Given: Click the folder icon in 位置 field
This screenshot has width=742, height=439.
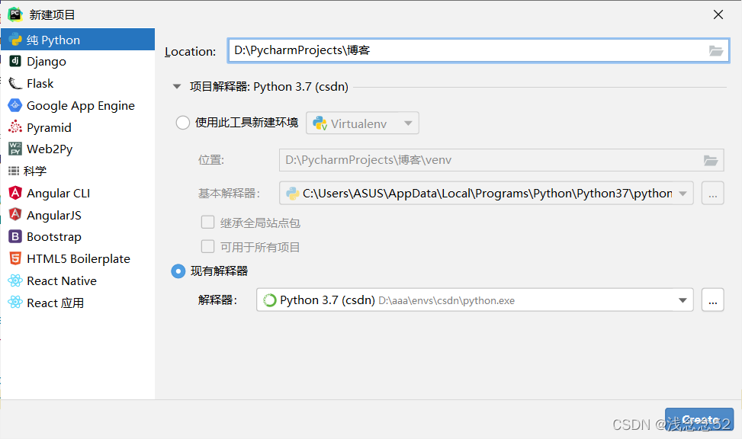Looking at the screenshot, I should point(710,160).
